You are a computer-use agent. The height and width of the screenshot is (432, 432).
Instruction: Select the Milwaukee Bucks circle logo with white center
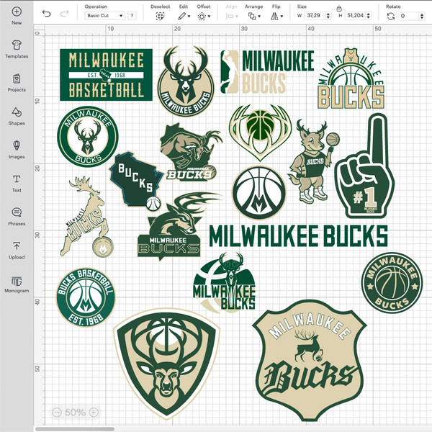[88, 136]
